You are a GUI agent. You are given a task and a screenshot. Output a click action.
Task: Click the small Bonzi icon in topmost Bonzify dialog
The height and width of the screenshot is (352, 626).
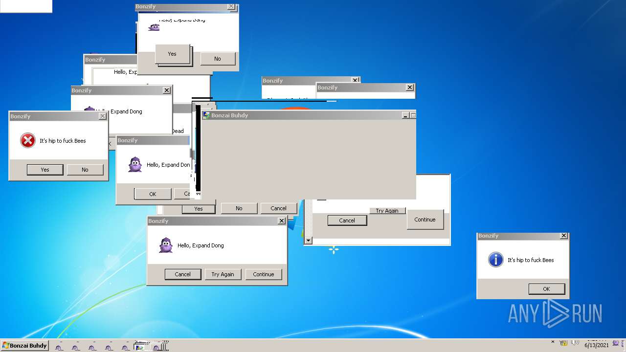(x=154, y=27)
